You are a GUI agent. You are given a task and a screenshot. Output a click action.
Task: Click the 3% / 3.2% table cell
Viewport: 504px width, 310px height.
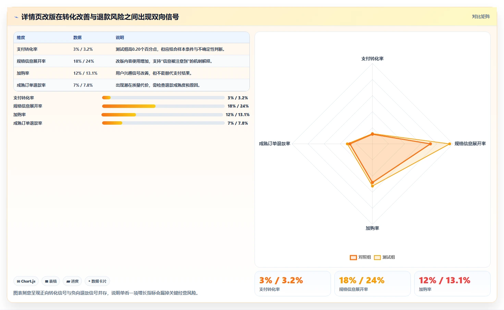[83, 49]
